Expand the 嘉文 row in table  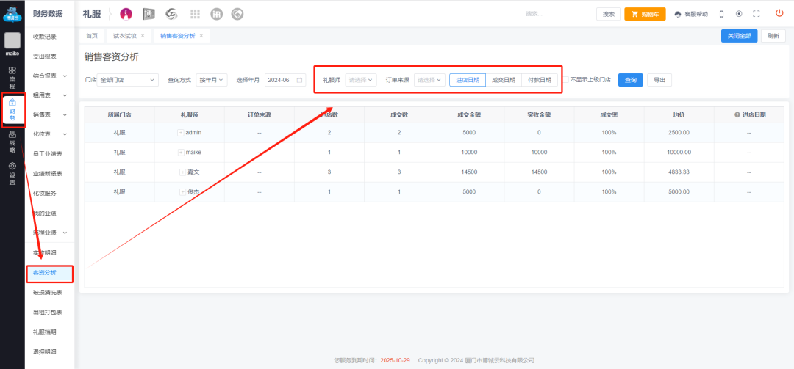(183, 172)
